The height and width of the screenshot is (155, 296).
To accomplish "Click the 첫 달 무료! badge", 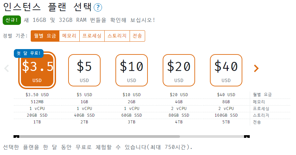I will tap(29, 53).
